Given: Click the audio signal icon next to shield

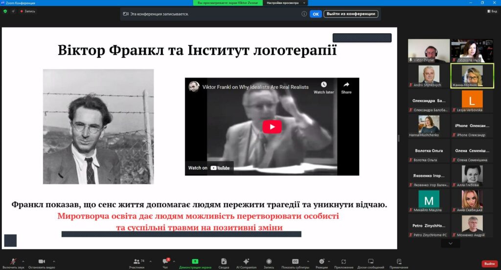Looking at the screenshot, I should (x=13, y=11).
